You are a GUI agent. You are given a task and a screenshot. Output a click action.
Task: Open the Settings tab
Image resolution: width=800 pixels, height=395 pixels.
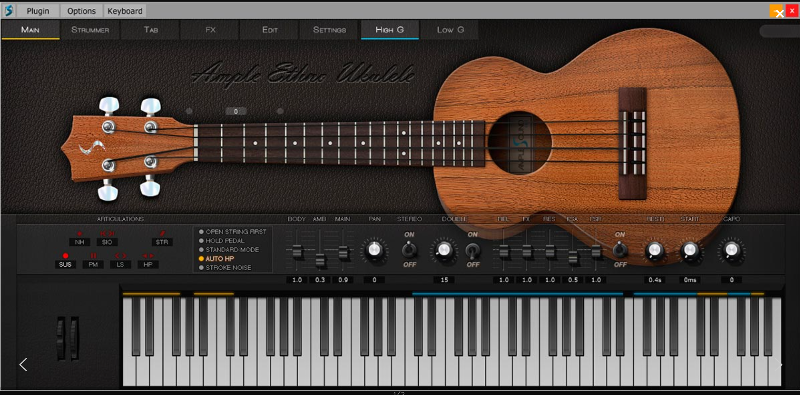[x=329, y=30]
